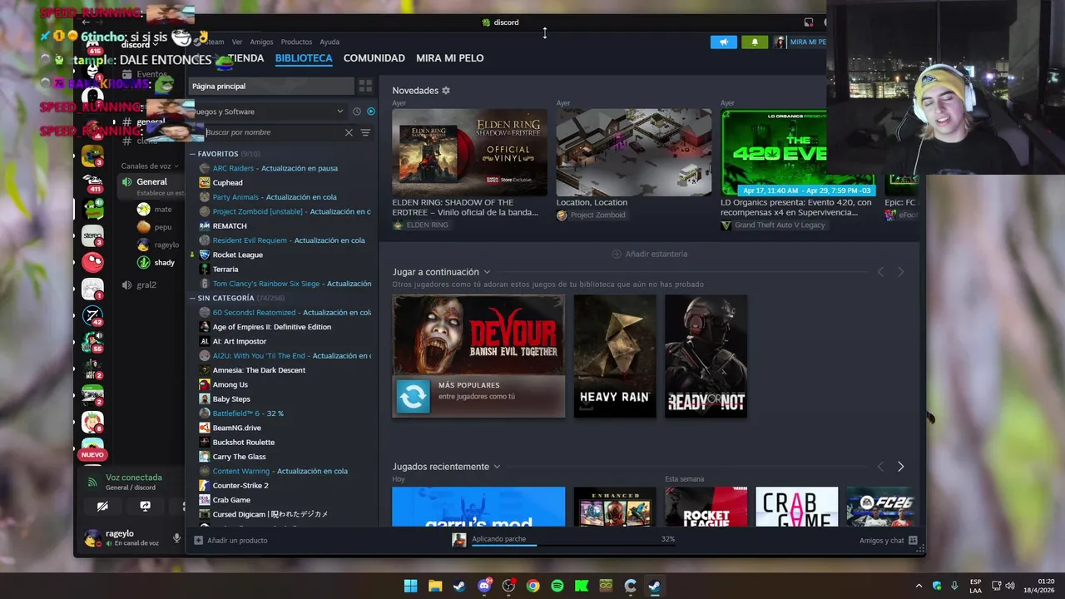1065x599 pixels.
Task: Open the advanced filter lines icon in search row
Action: click(x=365, y=132)
